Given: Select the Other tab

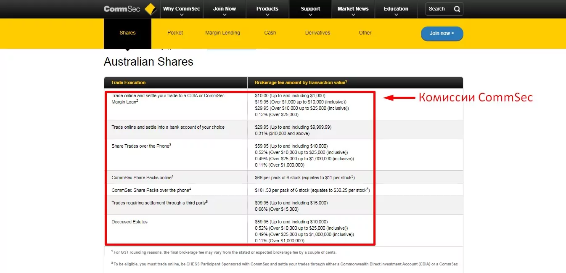Looking at the screenshot, I should pyautogui.click(x=365, y=33).
